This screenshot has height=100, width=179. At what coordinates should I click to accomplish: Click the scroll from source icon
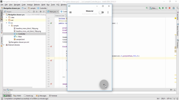tap(34, 12)
